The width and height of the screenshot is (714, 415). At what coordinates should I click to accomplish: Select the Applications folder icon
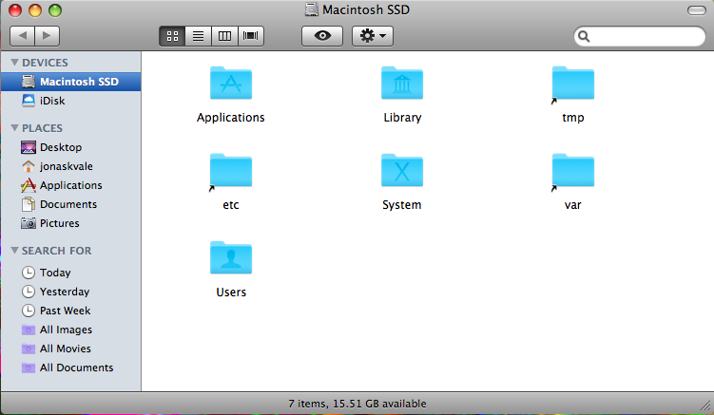(231, 84)
